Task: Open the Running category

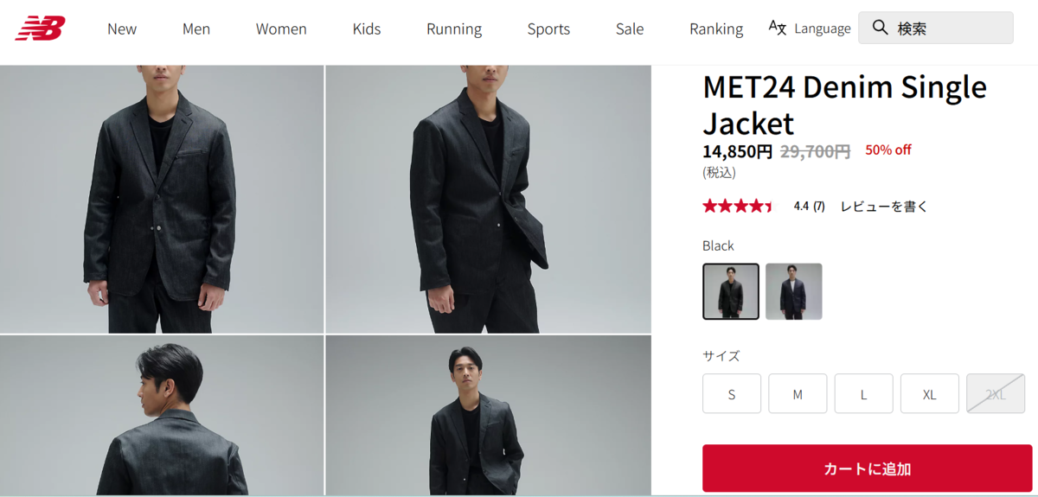Action: click(454, 29)
